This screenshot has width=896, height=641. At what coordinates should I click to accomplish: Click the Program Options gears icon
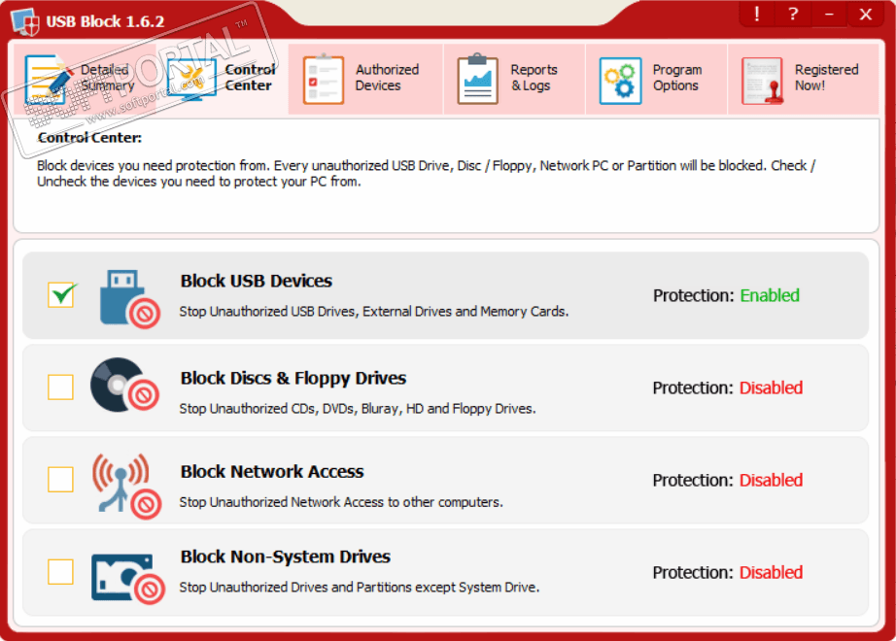pyautogui.click(x=620, y=80)
